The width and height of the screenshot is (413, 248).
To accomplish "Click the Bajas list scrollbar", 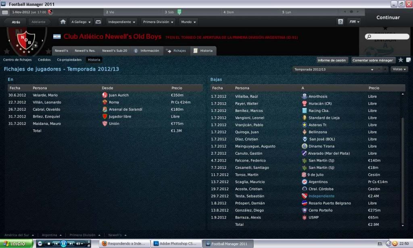I will coord(403,171).
